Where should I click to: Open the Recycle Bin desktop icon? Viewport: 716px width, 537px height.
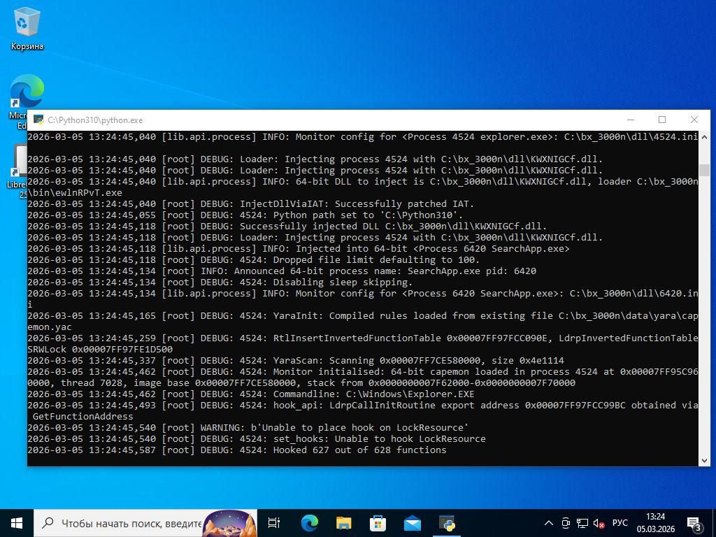27,28
